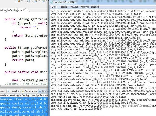Click the 'org.junit4.nl_zh,3.4.0' line in Notepad

pos(103,94)
